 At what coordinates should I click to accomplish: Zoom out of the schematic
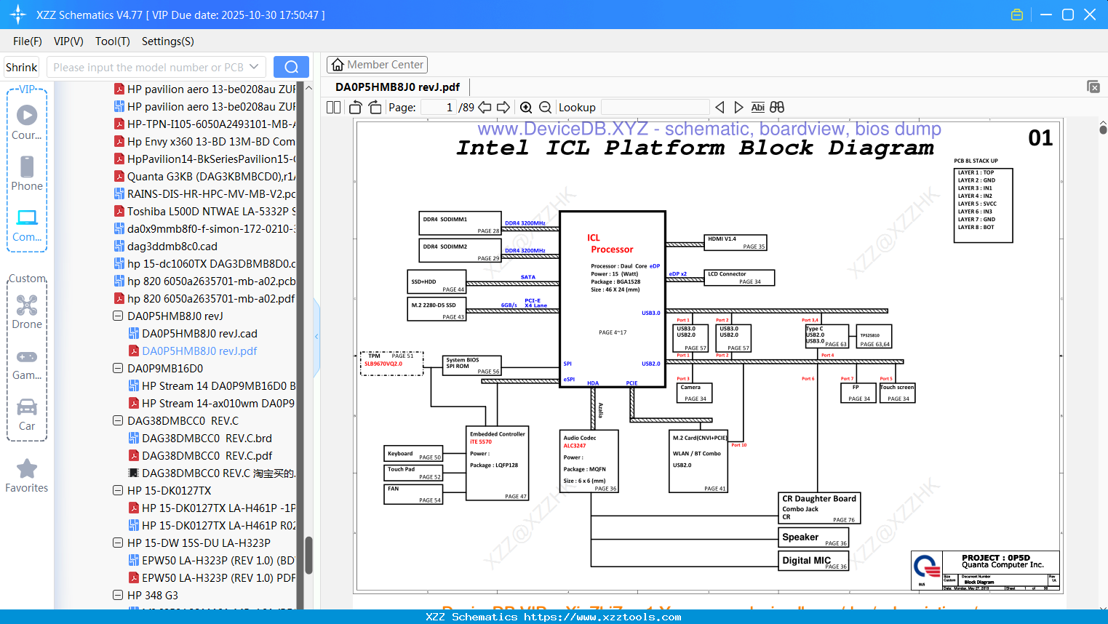point(545,108)
